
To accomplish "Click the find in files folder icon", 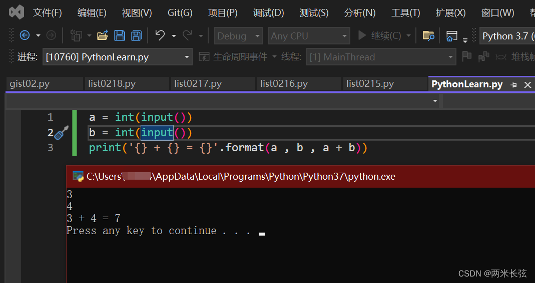I will click(428, 35).
